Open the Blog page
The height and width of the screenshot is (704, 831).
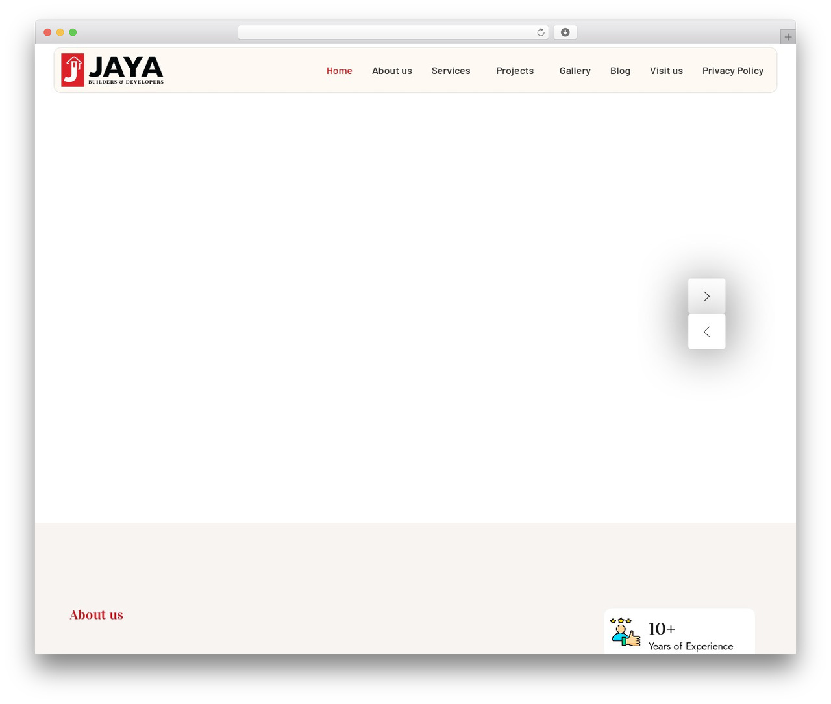click(620, 71)
